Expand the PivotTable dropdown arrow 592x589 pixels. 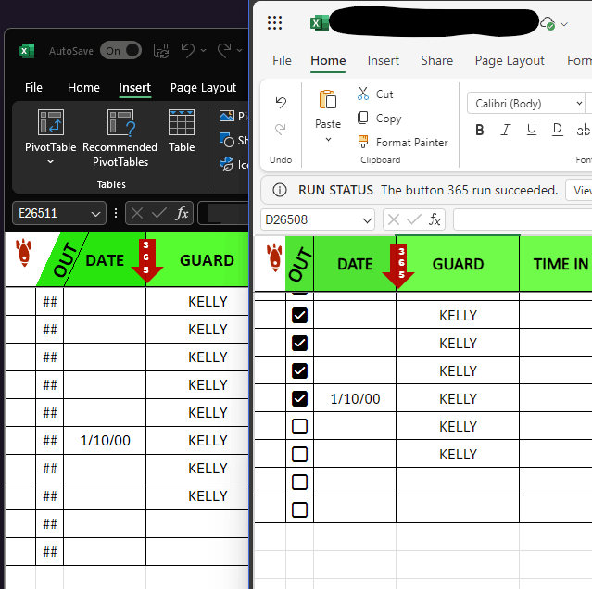click(x=50, y=162)
